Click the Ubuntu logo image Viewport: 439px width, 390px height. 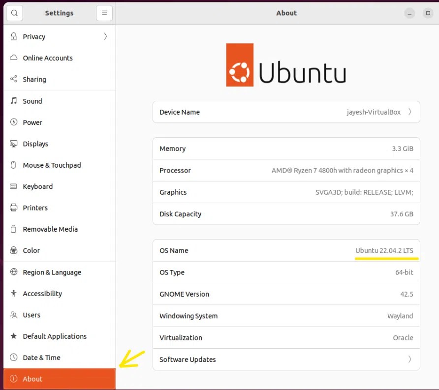[x=286, y=64]
